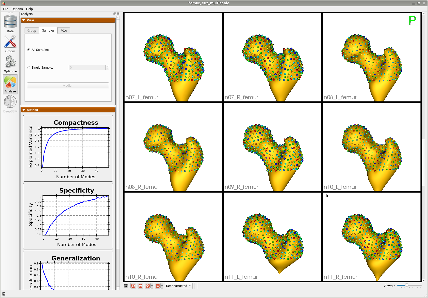Collapse the Metrics section

pos(68,110)
